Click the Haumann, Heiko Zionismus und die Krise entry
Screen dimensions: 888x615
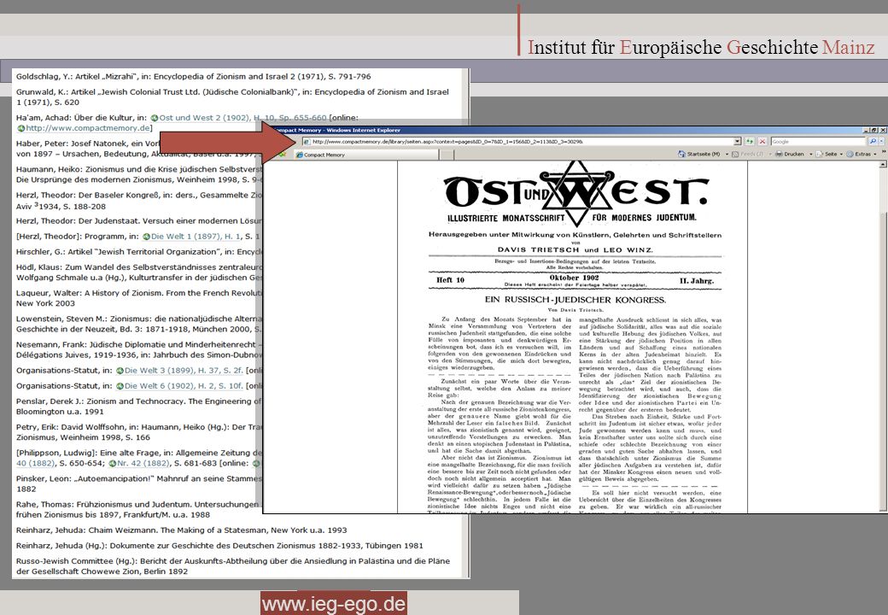(x=138, y=174)
